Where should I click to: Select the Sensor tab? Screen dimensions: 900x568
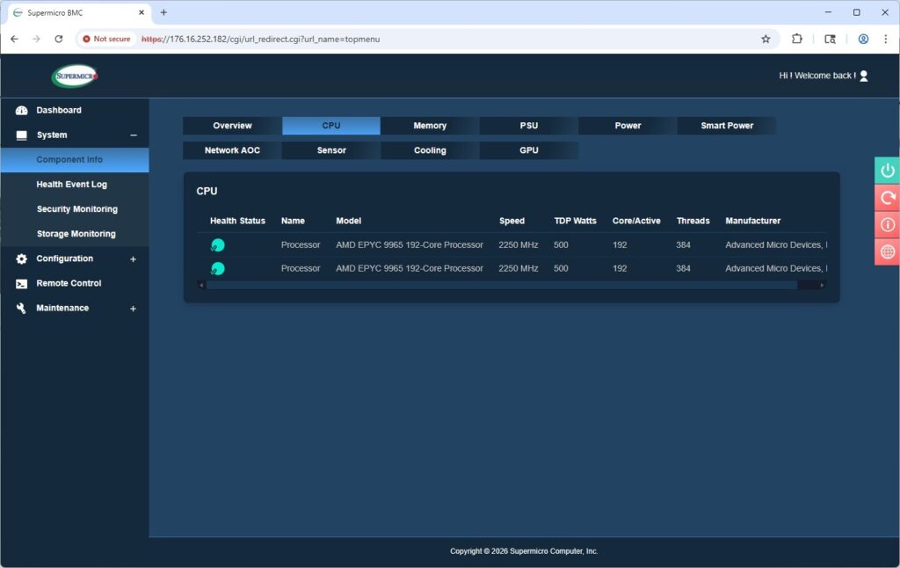(x=331, y=150)
